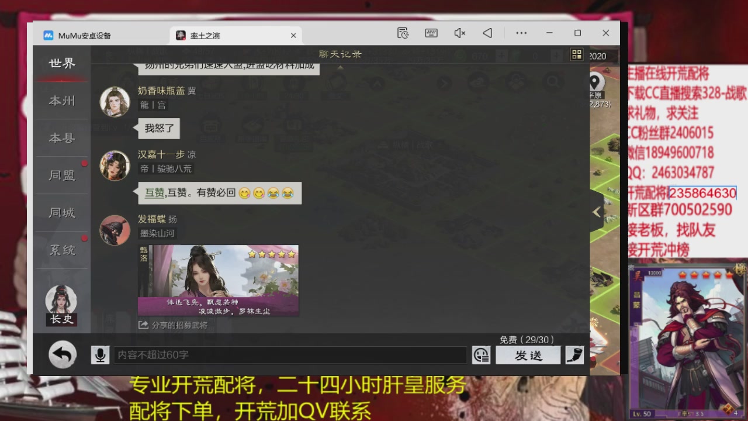This screenshot has height=421, width=748.
Task: Click the alliance tag 龍 | 官
Action: [153, 105]
